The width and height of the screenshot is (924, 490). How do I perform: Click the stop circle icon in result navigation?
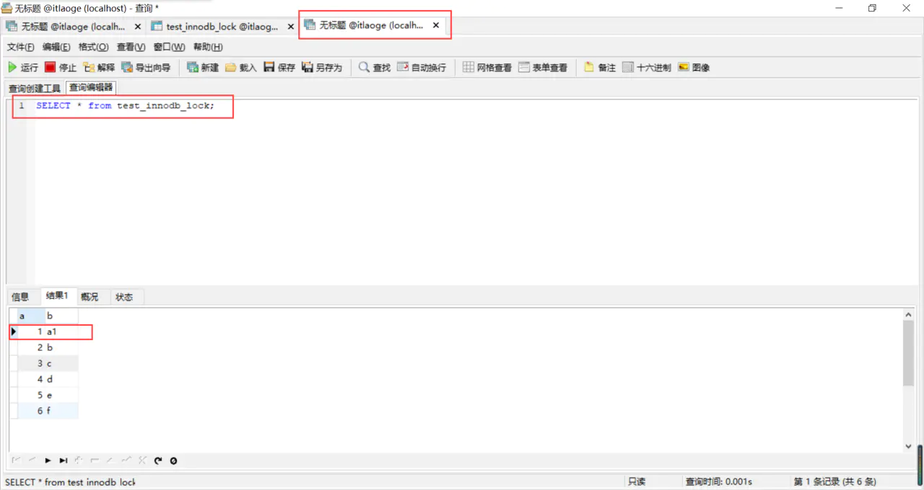coord(173,460)
